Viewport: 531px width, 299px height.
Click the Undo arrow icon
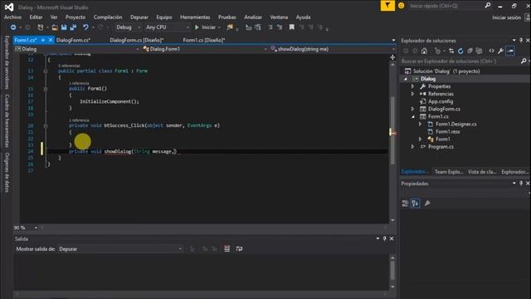[85, 27]
